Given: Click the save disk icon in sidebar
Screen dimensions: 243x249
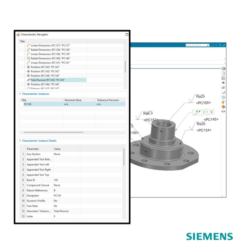Looking at the screenshot, I should point(223,78).
